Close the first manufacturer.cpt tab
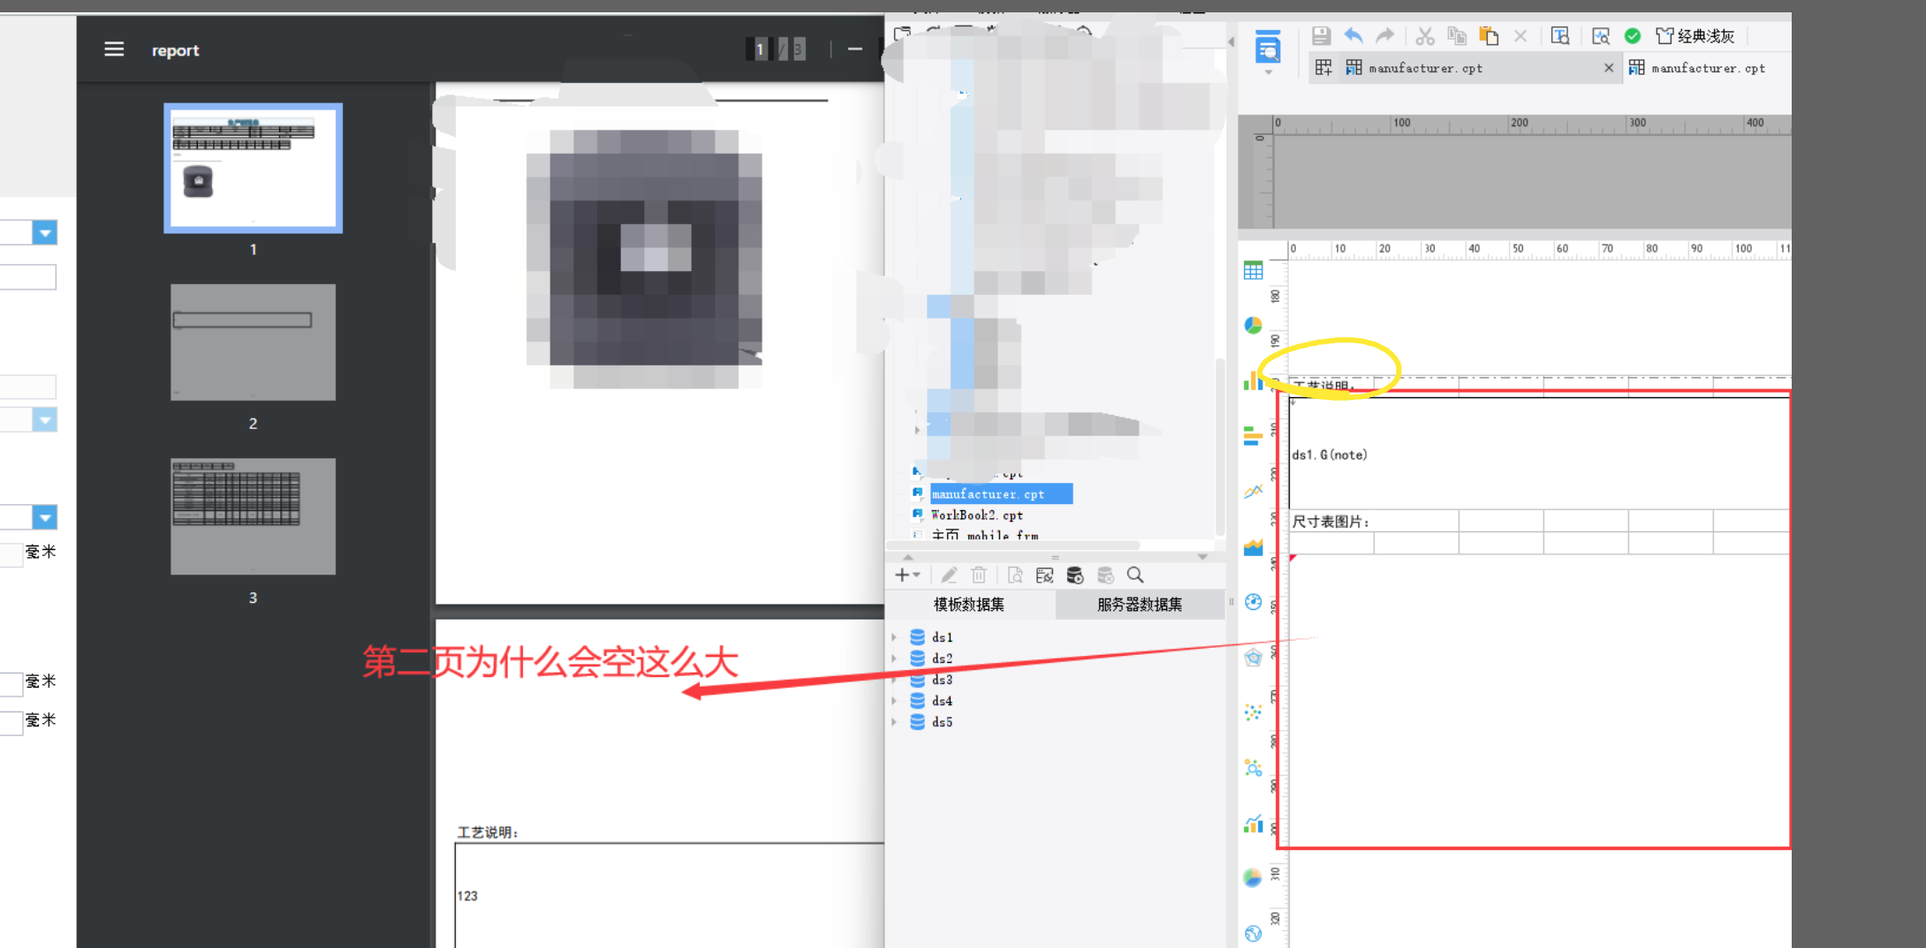The height and width of the screenshot is (948, 1926). click(1608, 68)
